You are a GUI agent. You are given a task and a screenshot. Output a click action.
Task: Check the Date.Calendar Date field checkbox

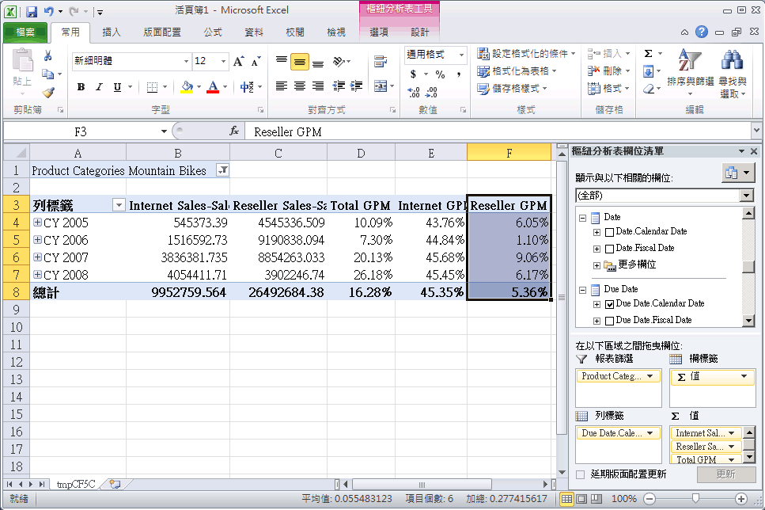pyautogui.click(x=609, y=233)
